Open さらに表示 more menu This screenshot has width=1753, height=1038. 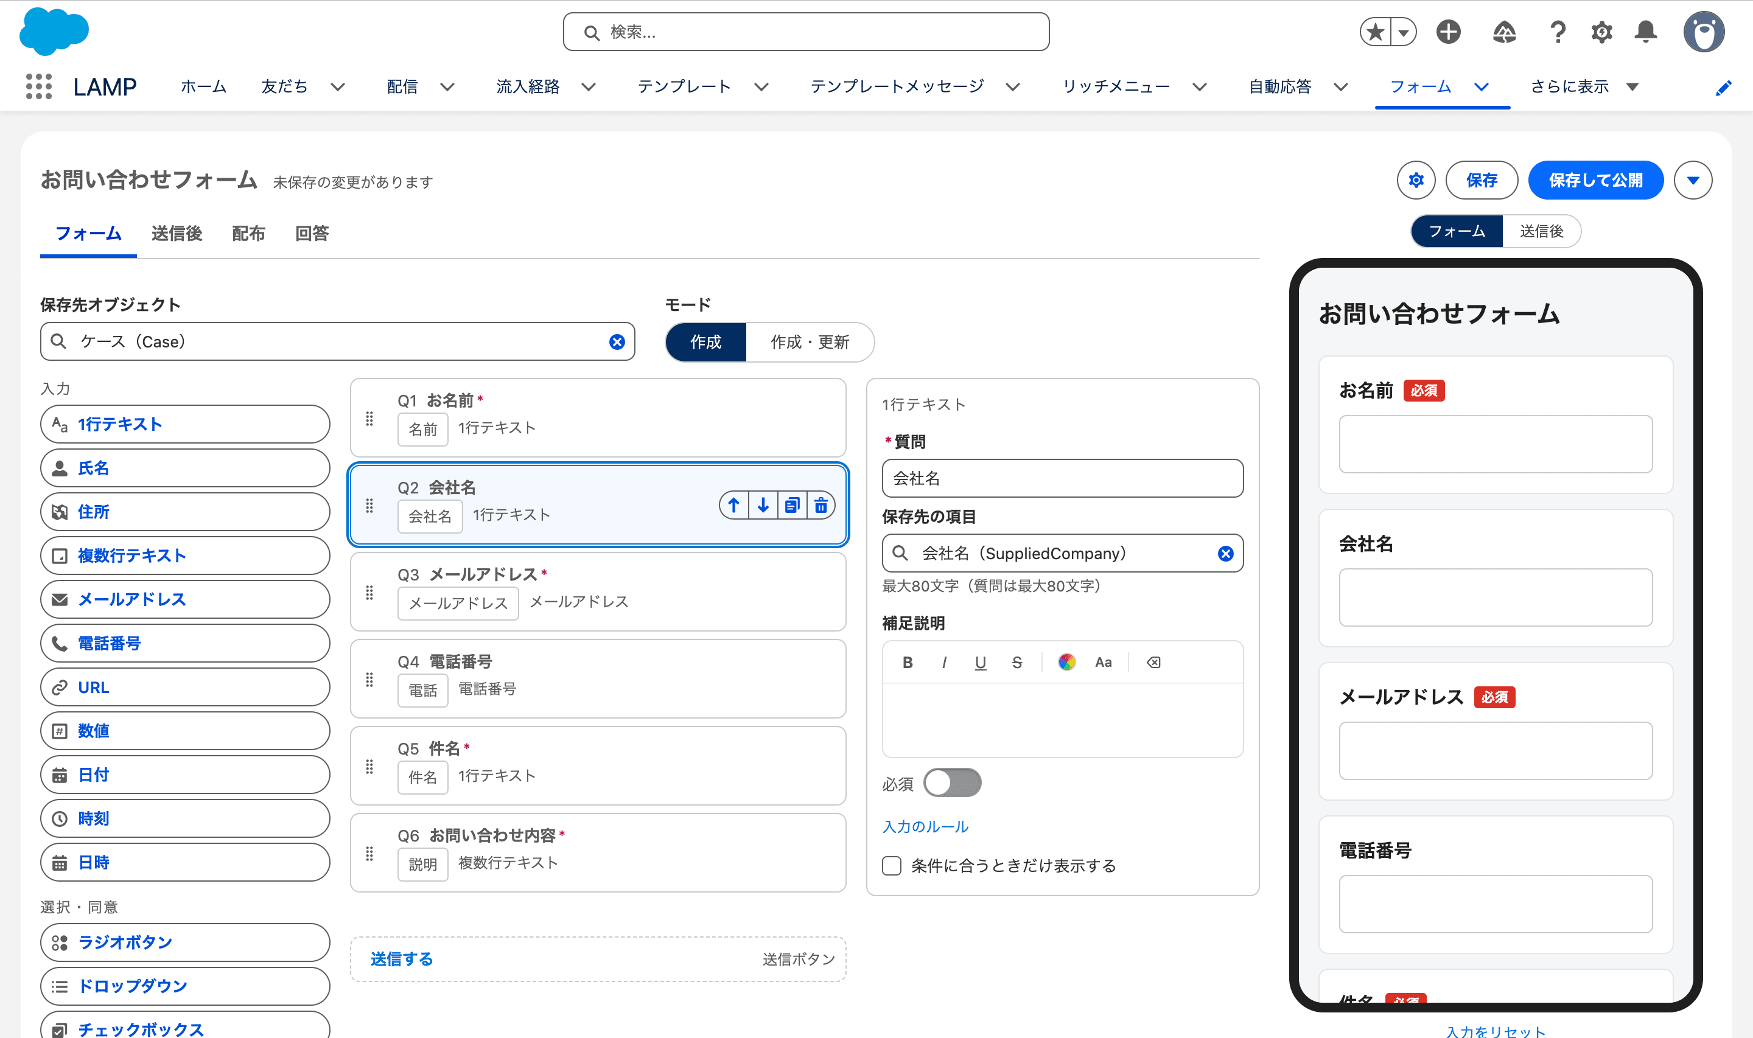coord(1584,87)
